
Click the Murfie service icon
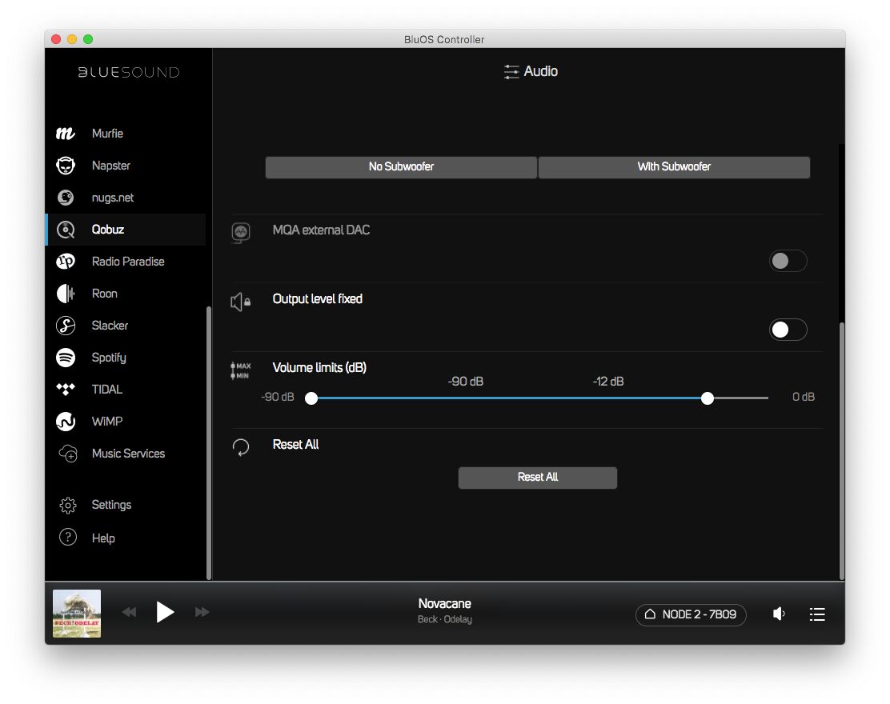66,134
